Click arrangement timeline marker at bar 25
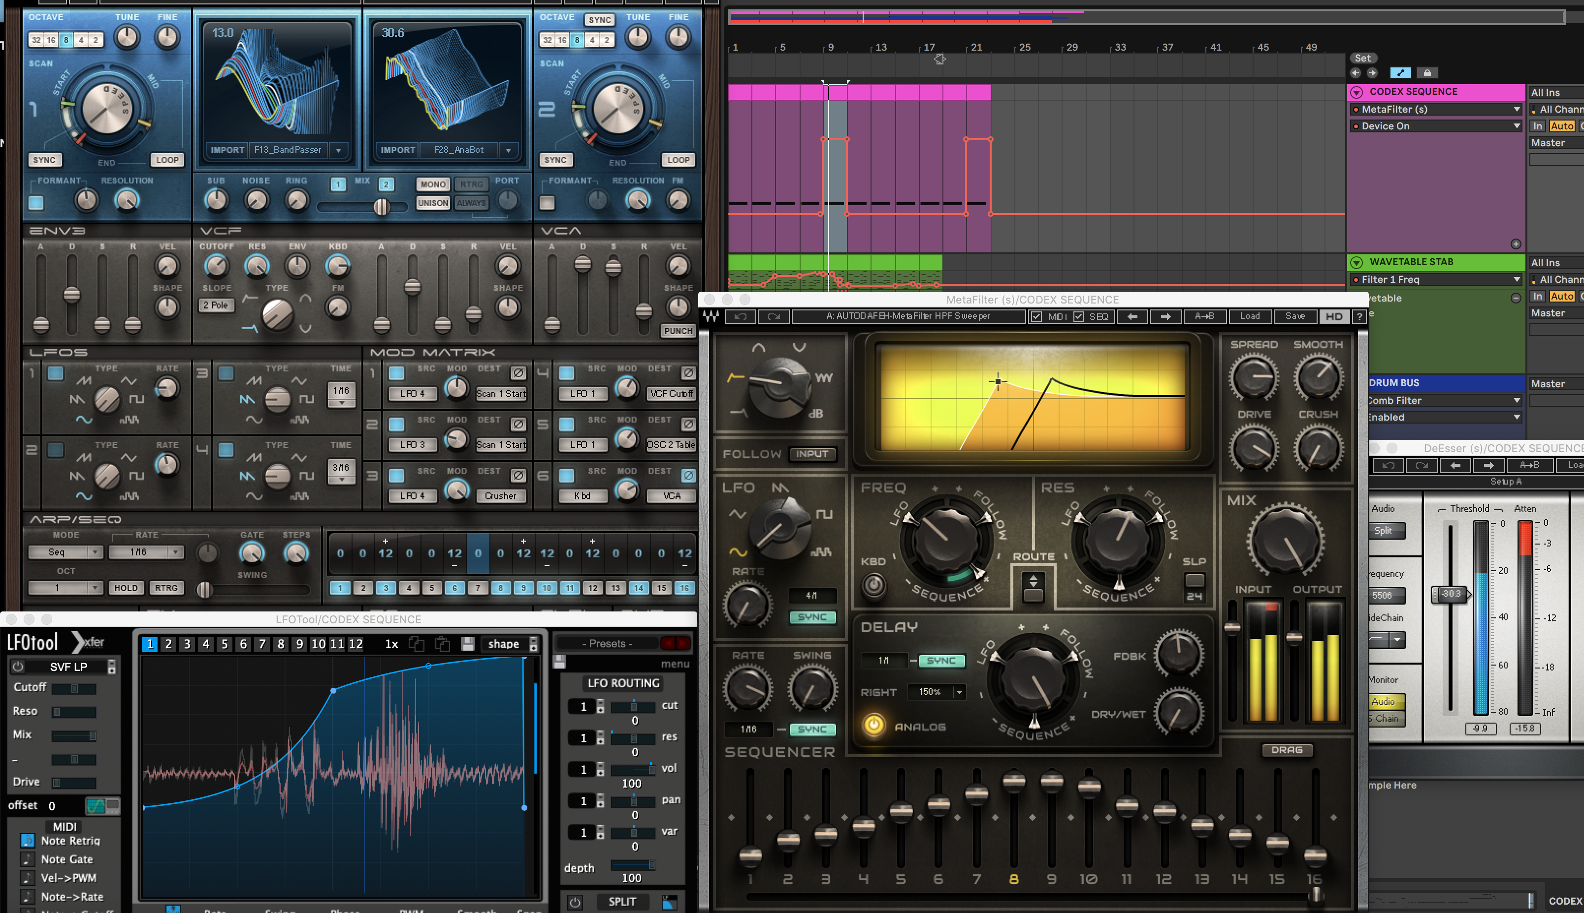 point(1025,48)
